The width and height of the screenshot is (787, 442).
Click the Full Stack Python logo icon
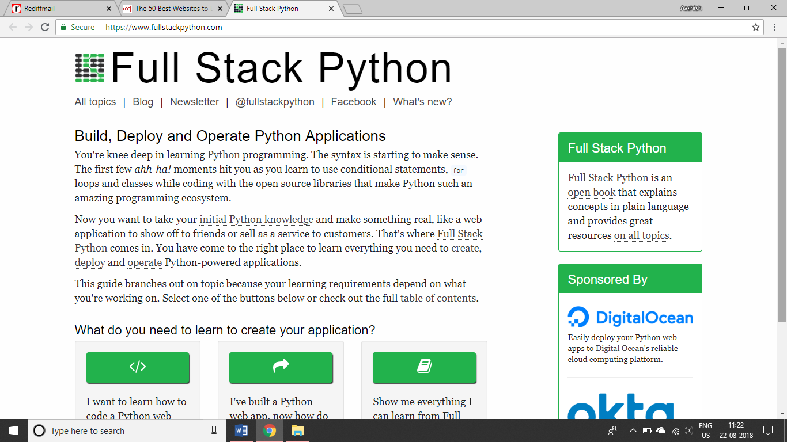point(90,68)
